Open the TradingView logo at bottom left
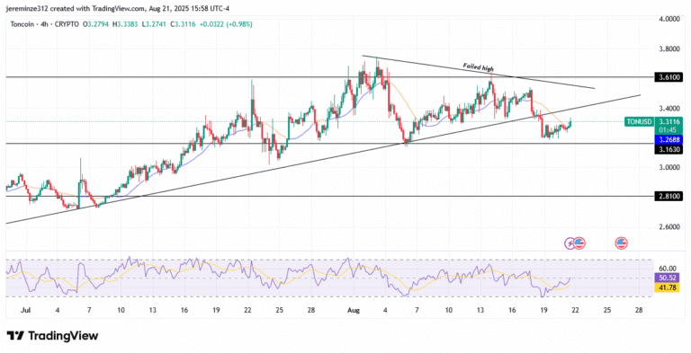 pos(52,336)
